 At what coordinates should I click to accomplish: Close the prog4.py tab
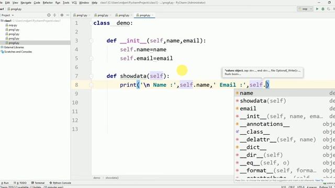coord(152,15)
